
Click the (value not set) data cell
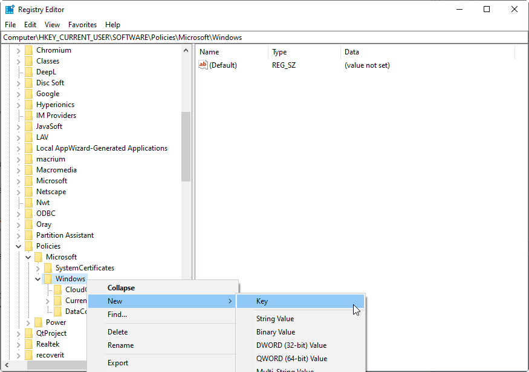tap(367, 65)
